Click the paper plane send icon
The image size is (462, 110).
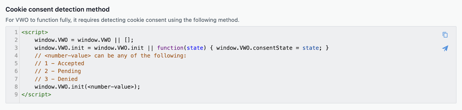click(x=445, y=48)
